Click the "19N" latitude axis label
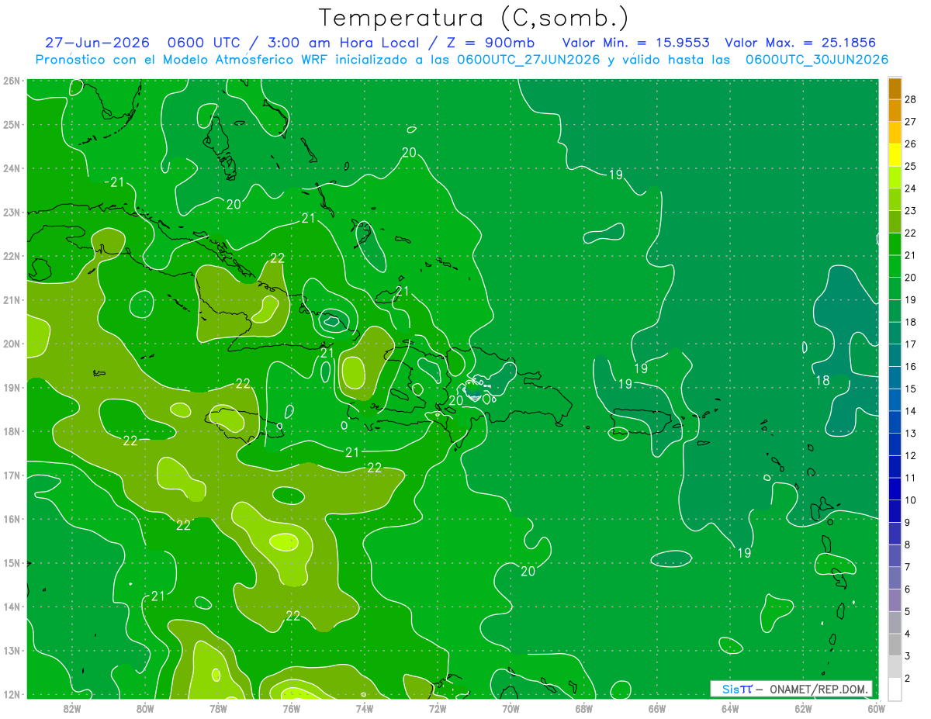This screenshot has width=931, height=719. tap(11, 387)
